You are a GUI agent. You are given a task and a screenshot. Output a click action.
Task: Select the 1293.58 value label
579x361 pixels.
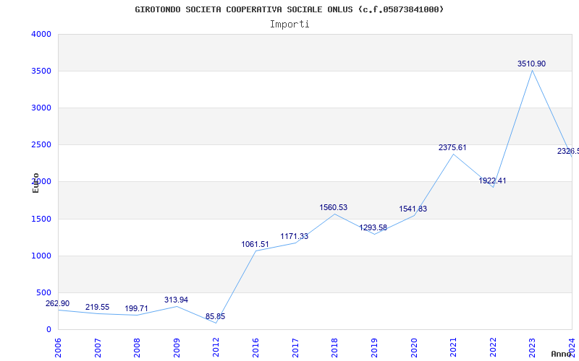pos(373,228)
